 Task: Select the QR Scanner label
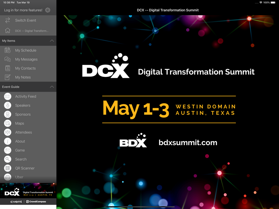tap(25, 168)
